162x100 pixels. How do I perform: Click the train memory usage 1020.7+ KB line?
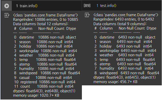click(36, 95)
